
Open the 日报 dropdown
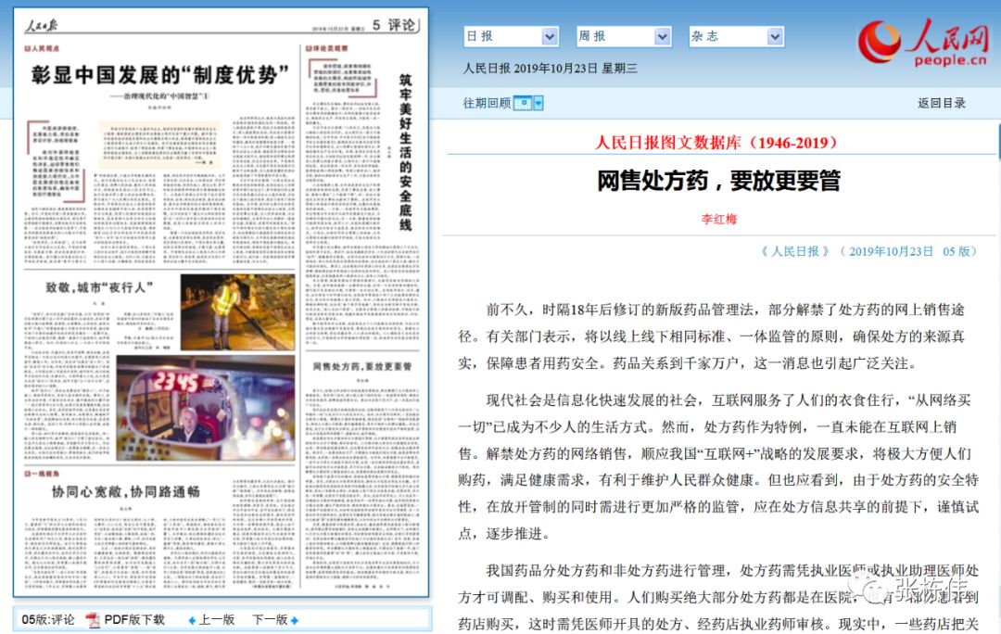pyautogui.click(x=511, y=36)
